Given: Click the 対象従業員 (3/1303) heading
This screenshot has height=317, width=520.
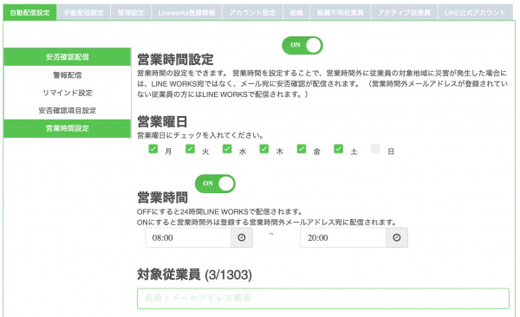Looking at the screenshot, I should [x=195, y=275].
